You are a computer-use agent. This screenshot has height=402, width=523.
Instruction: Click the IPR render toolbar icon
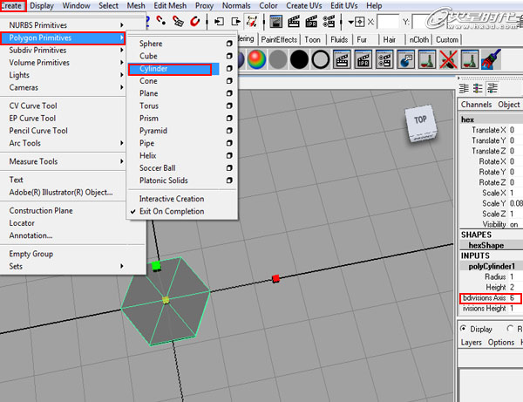click(311, 22)
